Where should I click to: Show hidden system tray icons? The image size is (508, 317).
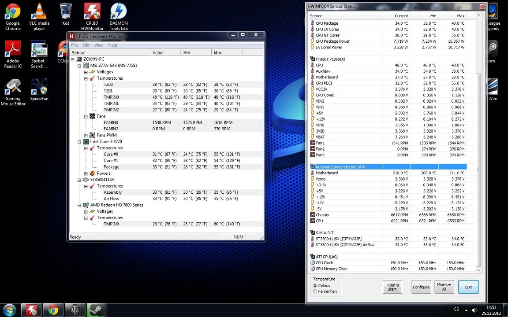coord(466,310)
